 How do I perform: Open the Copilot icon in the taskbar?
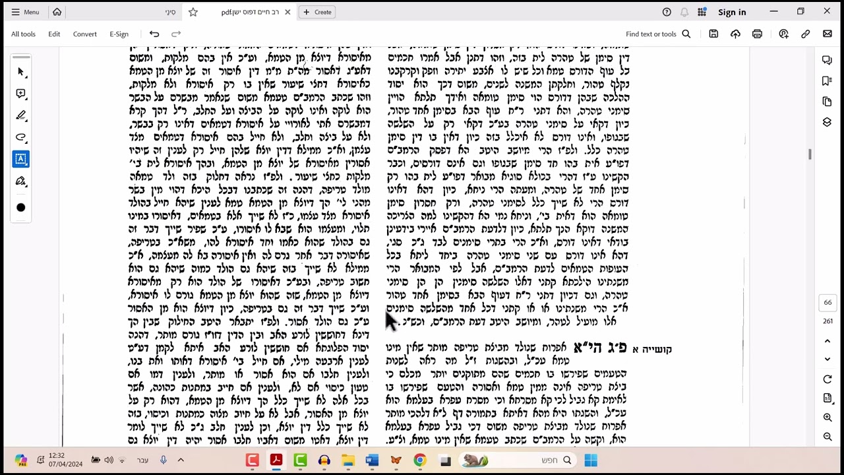pyautogui.click(x=21, y=460)
